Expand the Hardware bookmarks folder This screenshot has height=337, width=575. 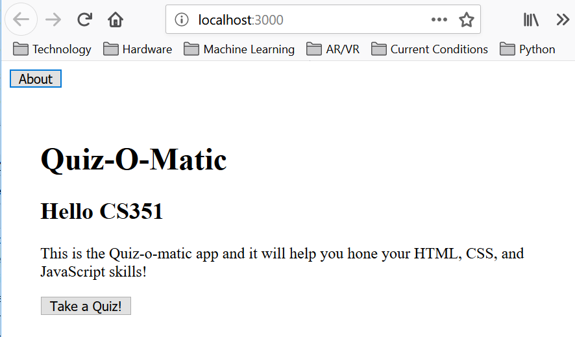pos(138,49)
